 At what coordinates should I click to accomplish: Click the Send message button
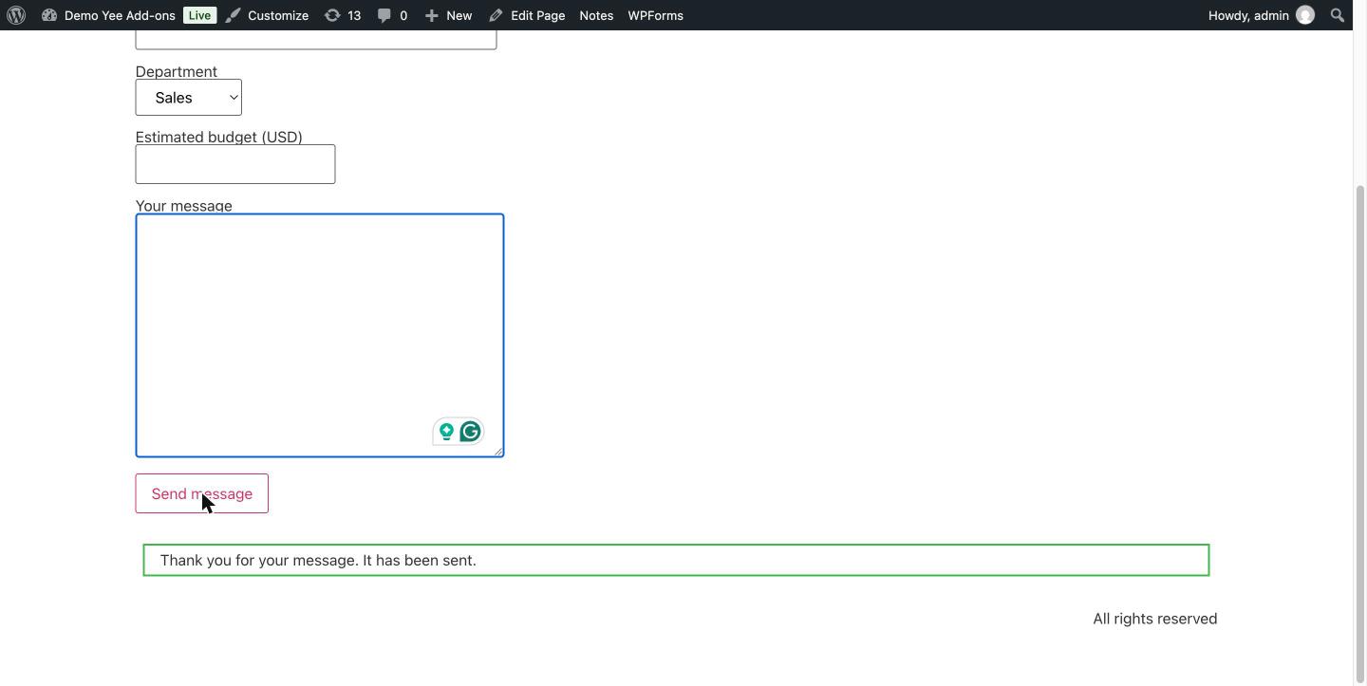point(202,493)
